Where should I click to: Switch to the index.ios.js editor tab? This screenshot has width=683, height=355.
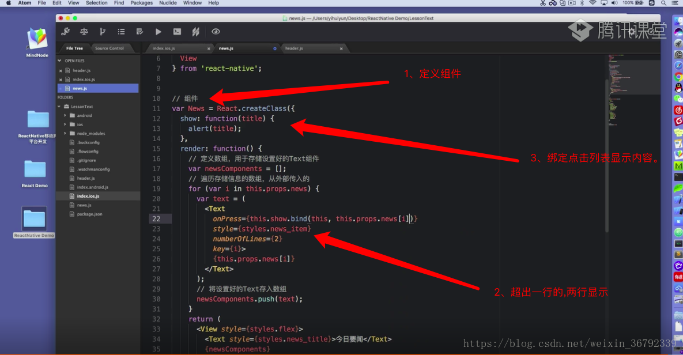pos(178,48)
